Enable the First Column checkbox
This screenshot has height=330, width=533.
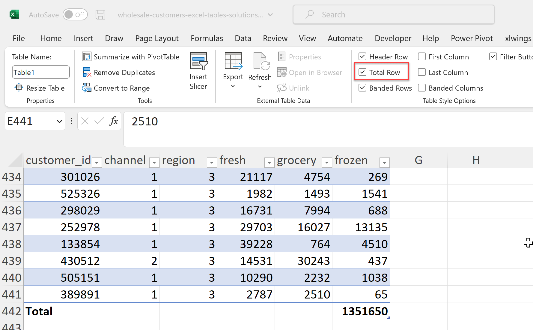click(422, 56)
